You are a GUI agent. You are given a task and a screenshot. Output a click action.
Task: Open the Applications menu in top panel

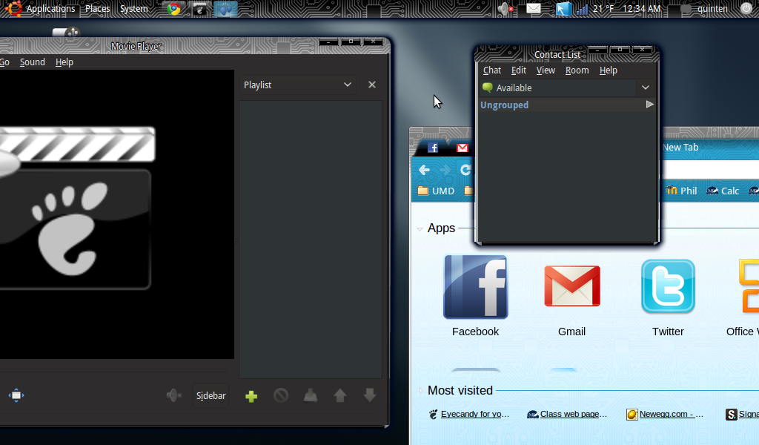[50, 9]
